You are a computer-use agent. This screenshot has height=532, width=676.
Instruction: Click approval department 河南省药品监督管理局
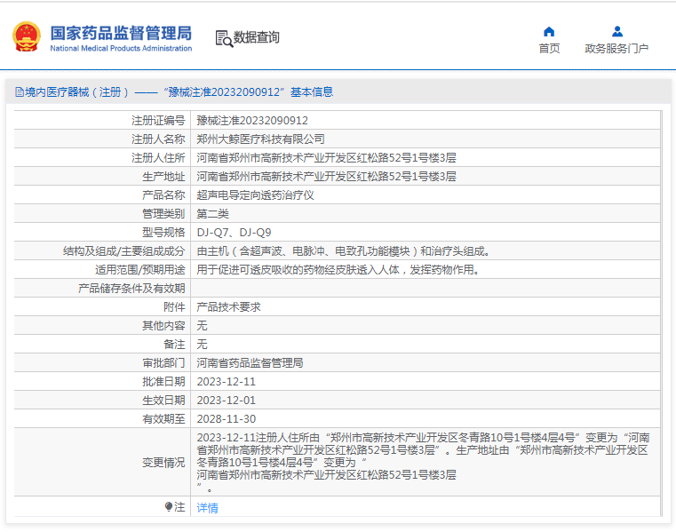(250, 362)
